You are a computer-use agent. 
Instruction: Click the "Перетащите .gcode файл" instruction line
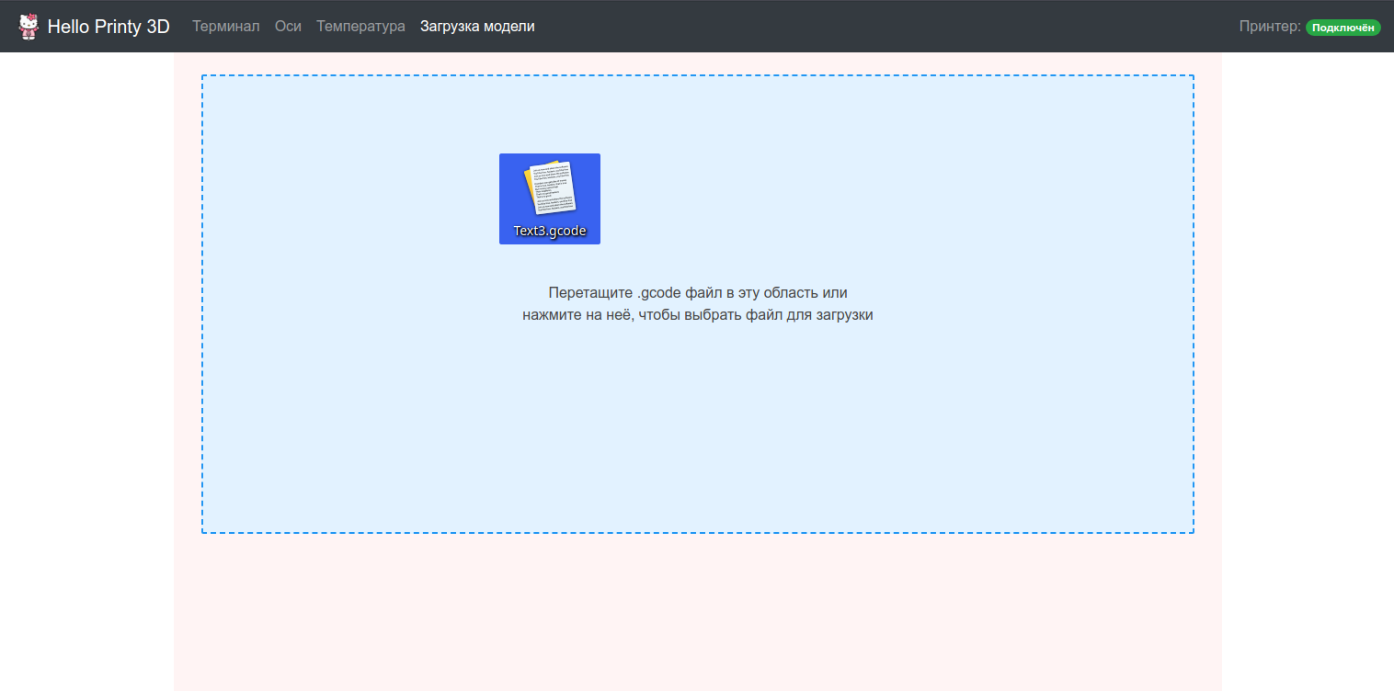(x=697, y=293)
